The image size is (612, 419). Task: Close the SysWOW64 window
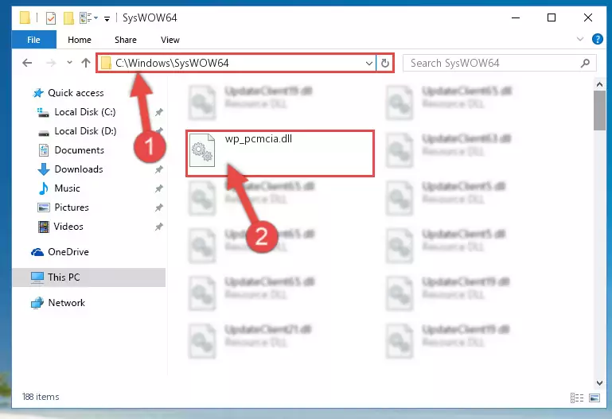pos(588,17)
